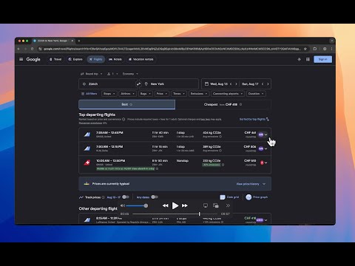Open All filters
The image size is (355, 266).
point(89,94)
